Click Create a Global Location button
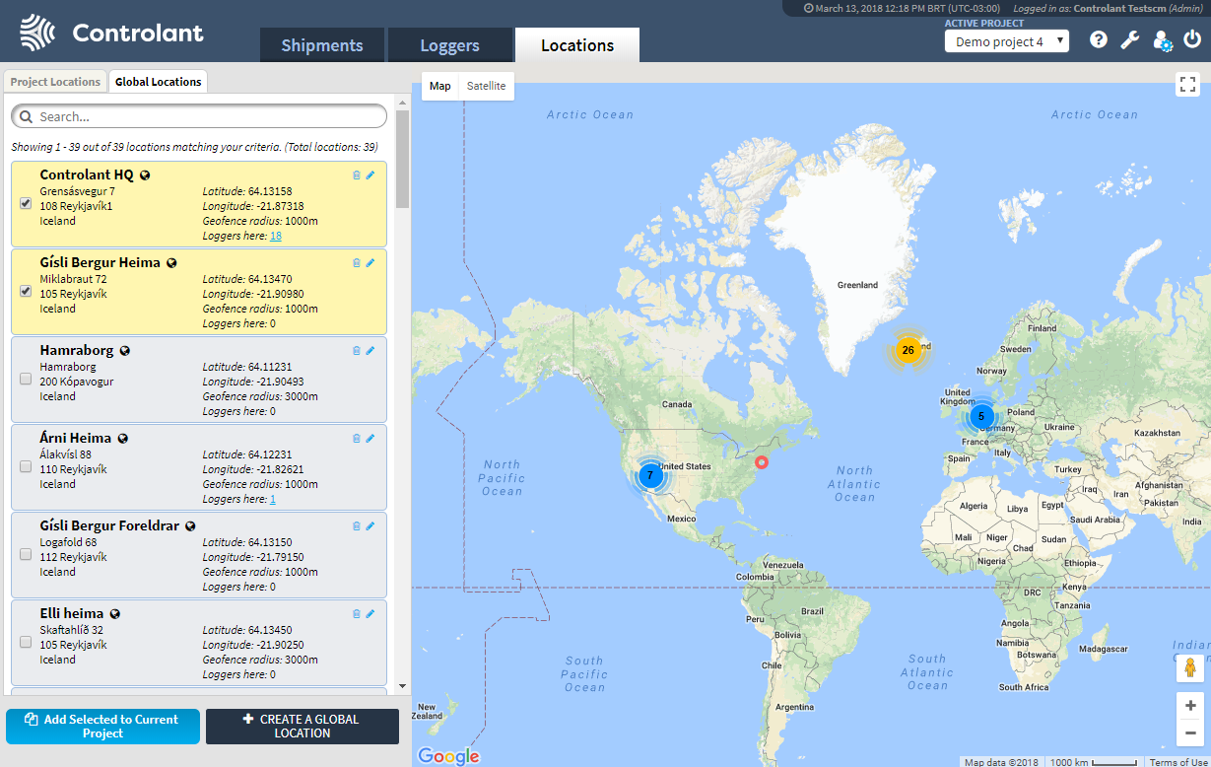 coord(303,727)
